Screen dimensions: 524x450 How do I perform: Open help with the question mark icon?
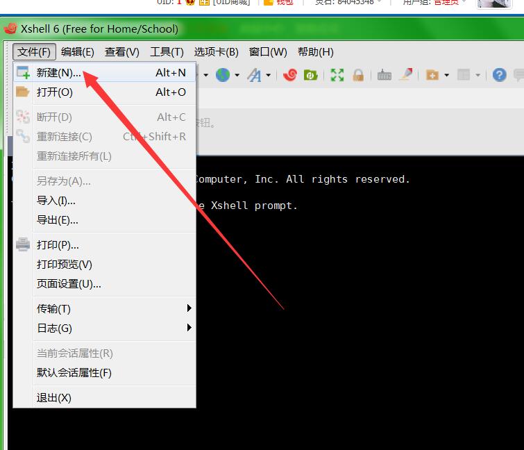click(x=499, y=75)
